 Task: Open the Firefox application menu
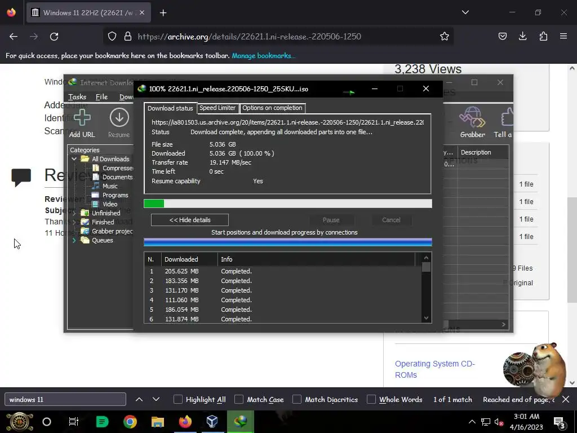[x=563, y=36]
